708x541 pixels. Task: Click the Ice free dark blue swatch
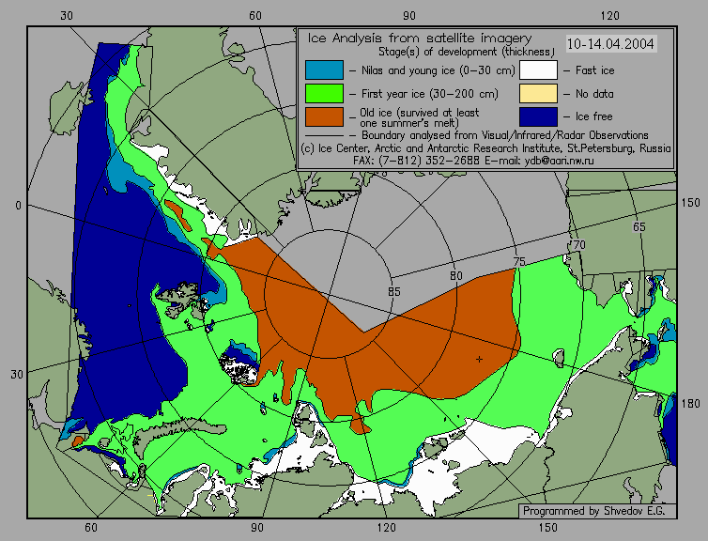coord(538,116)
